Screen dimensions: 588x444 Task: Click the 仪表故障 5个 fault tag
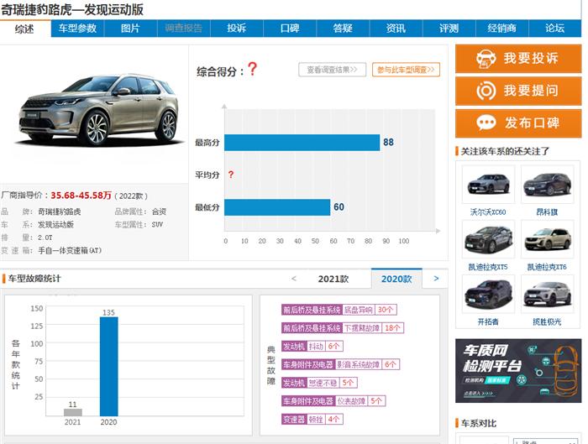click(x=333, y=401)
